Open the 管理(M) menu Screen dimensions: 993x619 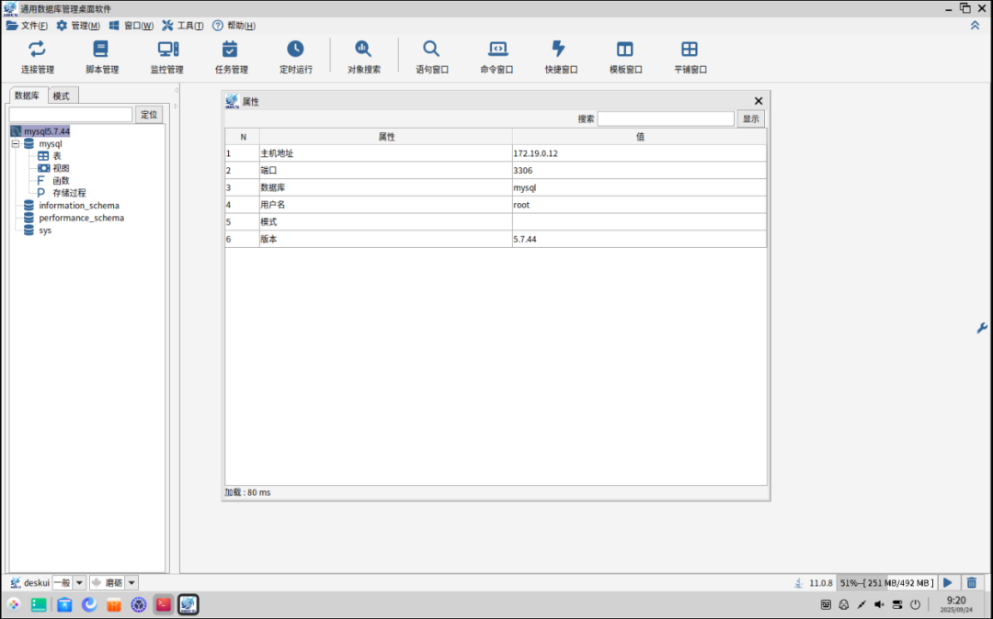[x=78, y=26]
